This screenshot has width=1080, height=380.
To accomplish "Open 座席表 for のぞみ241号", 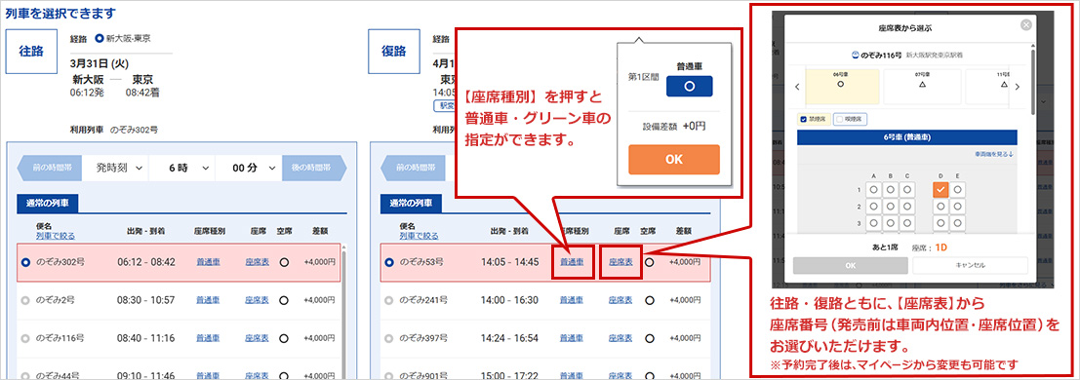I will pyautogui.click(x=620, y=301).
